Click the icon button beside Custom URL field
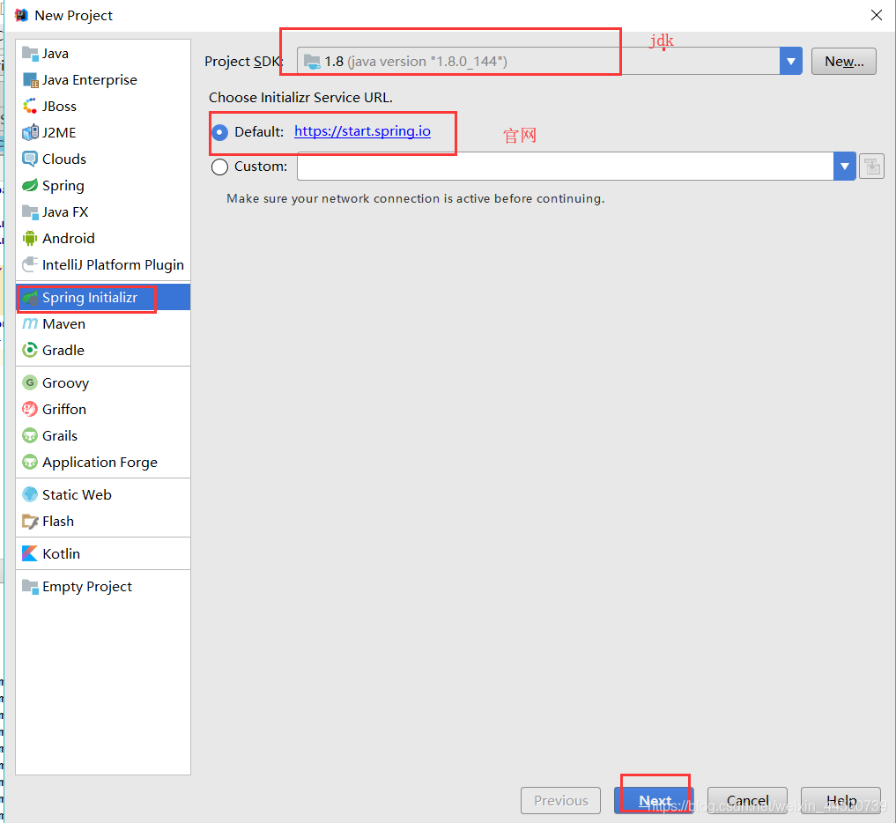The image size is (896, 823). [x=871, y=167]
